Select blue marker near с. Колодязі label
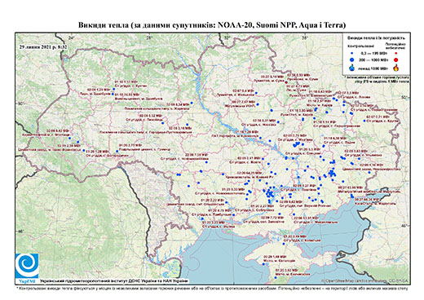The image size is (424, 300). (284, 244)
